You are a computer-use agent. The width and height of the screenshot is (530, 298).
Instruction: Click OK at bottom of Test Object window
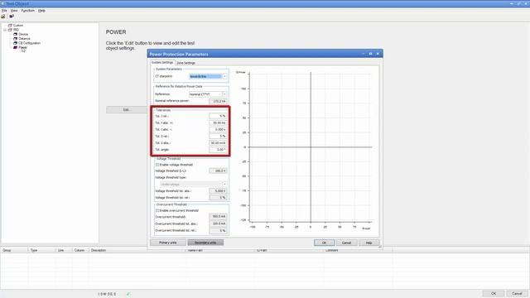tap(494, 293)
